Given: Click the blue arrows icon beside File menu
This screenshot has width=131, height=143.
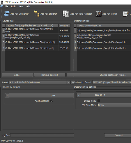Looking at the screenshot, I should point(2,6).
